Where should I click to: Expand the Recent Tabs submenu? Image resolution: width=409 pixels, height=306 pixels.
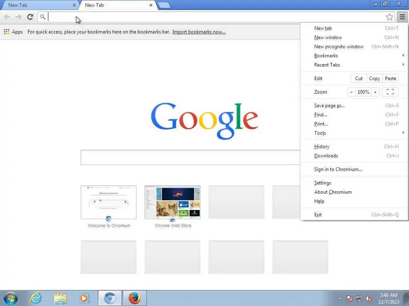pyautogui.click(x=354, y=65)
